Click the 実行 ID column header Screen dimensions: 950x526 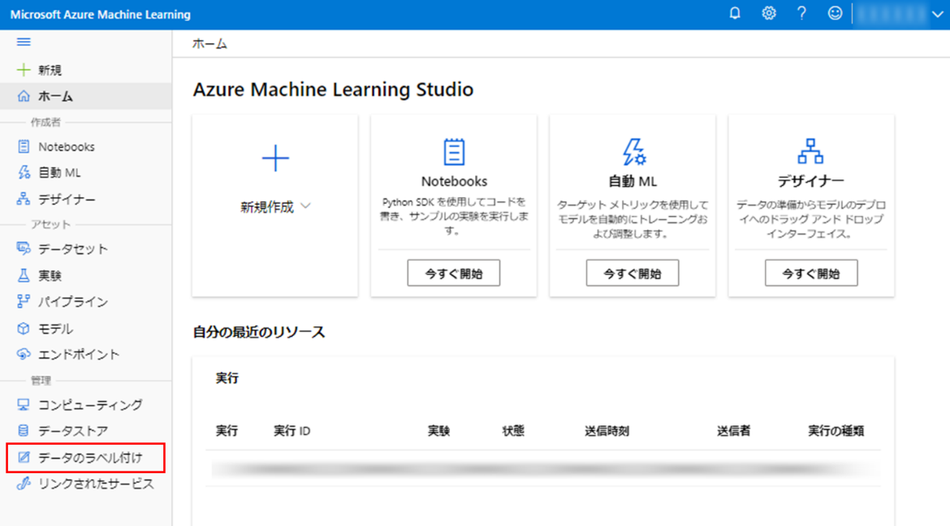coord(292,431)
